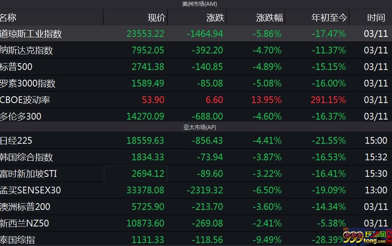This screenshot has width=392, height=246.
Task: Open the 澳洲标普200 row
Action: pyautogui.click(x=196, y=207)
